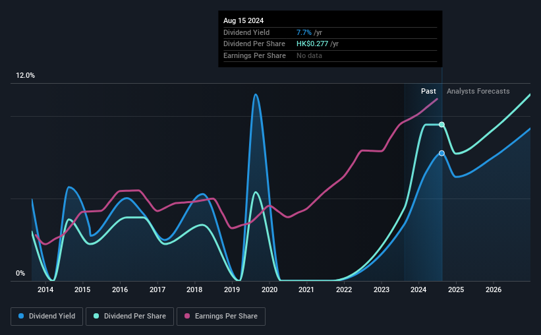Click the 2018 x-axis label
The width and height of the screenshot is (541, 335).
(x=194, y=289)
